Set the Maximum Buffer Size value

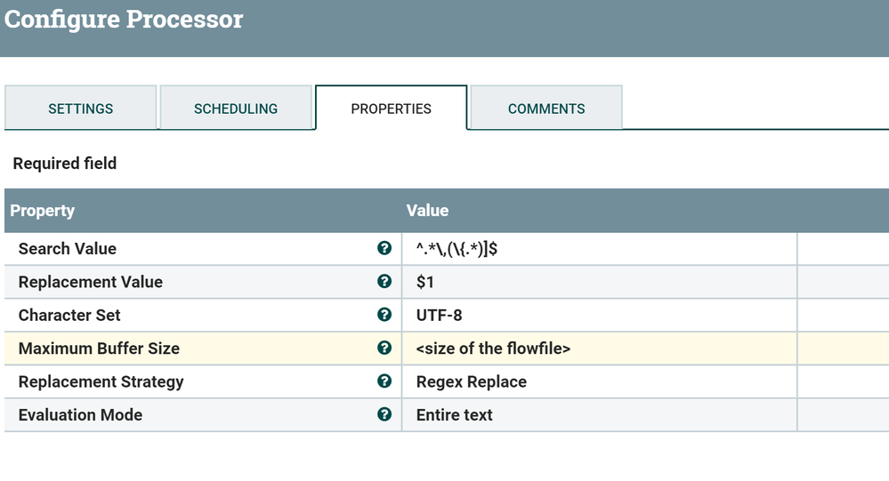[x=598, y=349]
